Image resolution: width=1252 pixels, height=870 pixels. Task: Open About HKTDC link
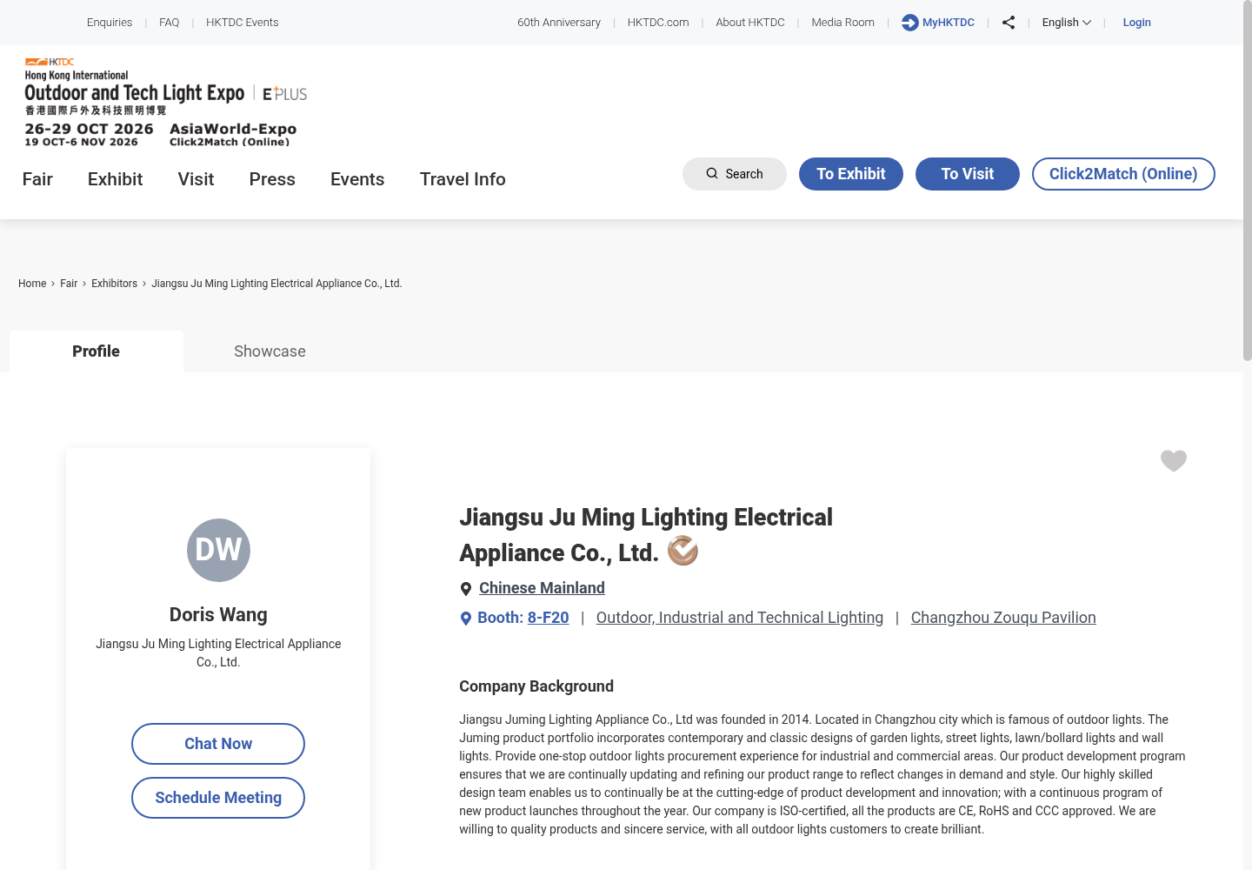click(750, 23)
